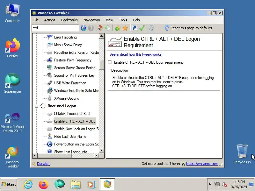Click the tree vertical scrollbar up arrow

[102, 36]
